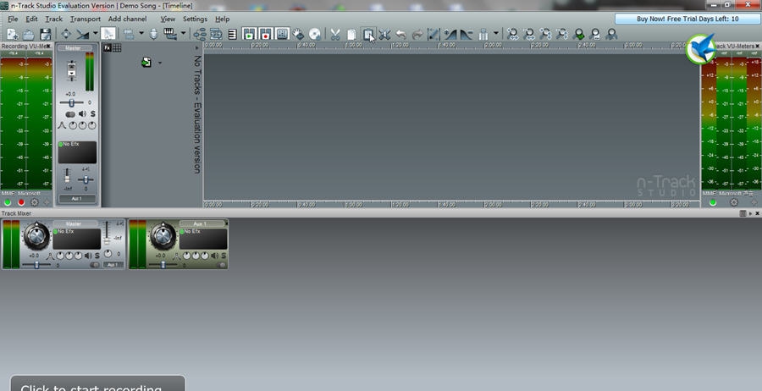Adjust the Master strip pan slider
Screen dimensions: 762x391
point(71,103)
